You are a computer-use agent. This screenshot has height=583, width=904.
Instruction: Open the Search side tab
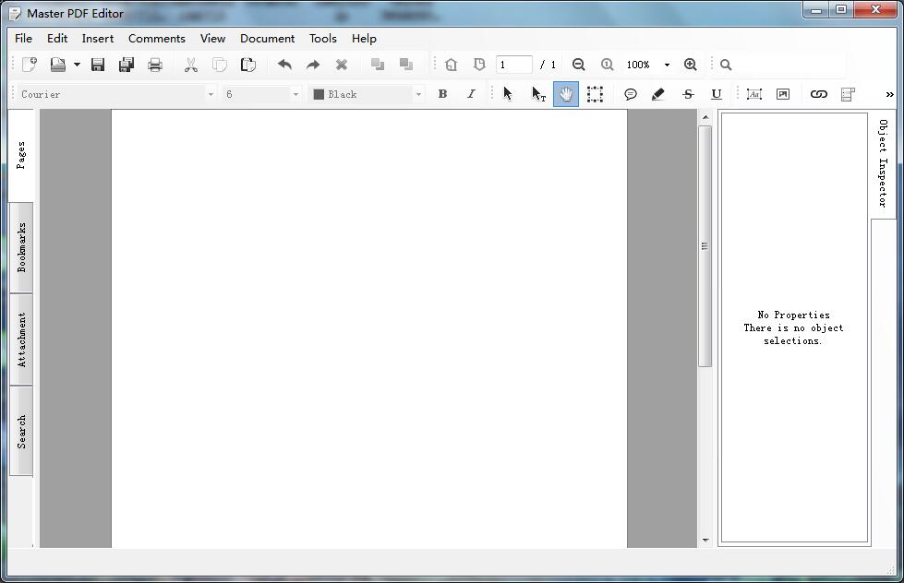pyautogui.click(x=21, y=431)
